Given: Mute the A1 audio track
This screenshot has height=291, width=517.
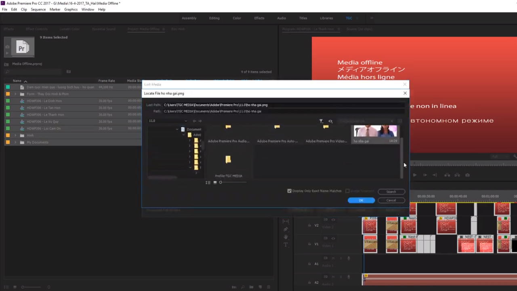Looking at the screenshot, I should click(x=333, y=258).
